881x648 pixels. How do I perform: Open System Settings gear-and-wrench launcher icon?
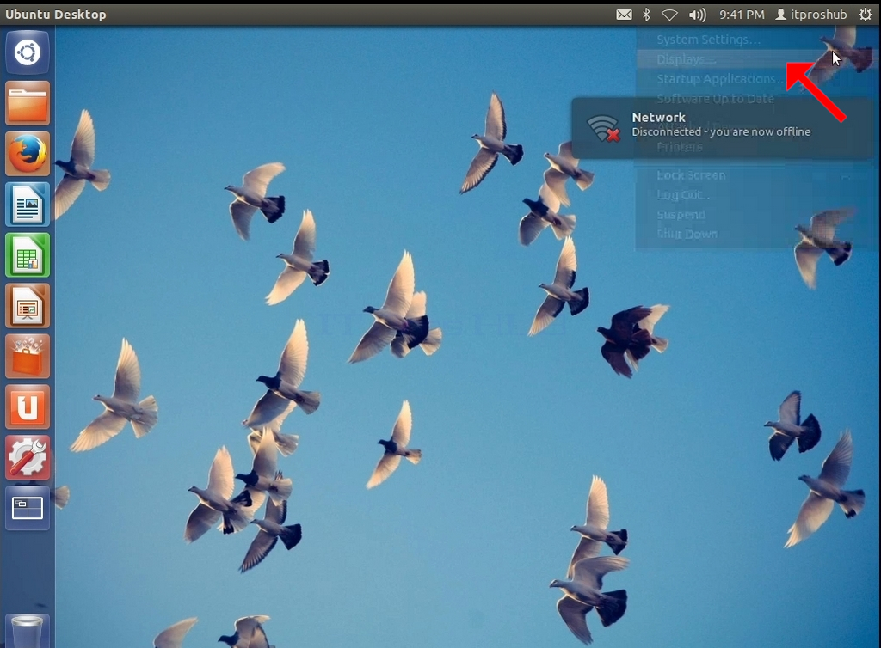coord(28,457)
